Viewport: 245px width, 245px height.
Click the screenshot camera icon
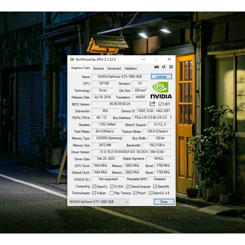click(x=156, y=67)
